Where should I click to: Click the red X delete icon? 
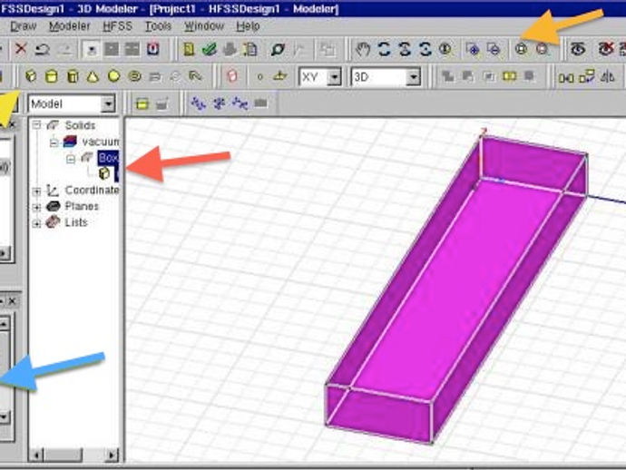21,49
